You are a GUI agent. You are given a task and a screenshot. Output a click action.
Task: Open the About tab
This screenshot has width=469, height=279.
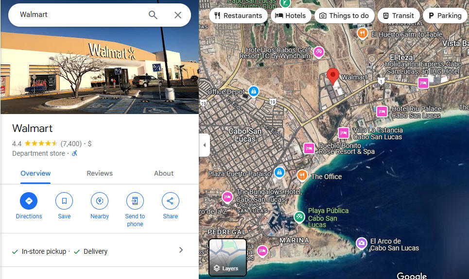tap(164, 173)
